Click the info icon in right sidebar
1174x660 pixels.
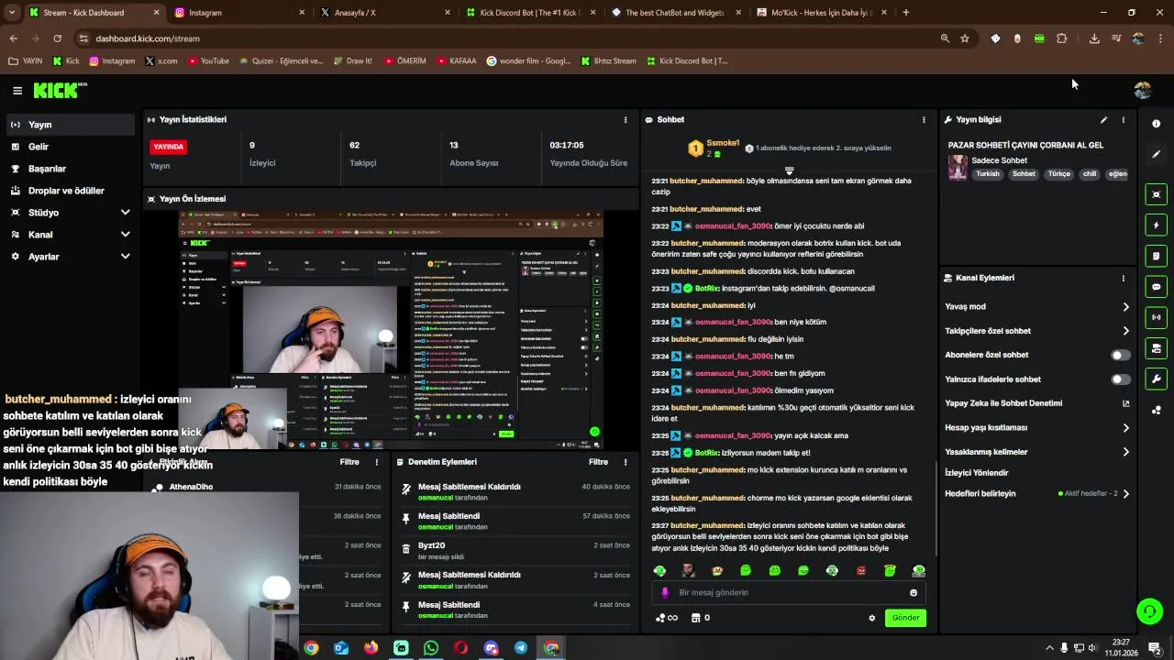coord(1156,124)
